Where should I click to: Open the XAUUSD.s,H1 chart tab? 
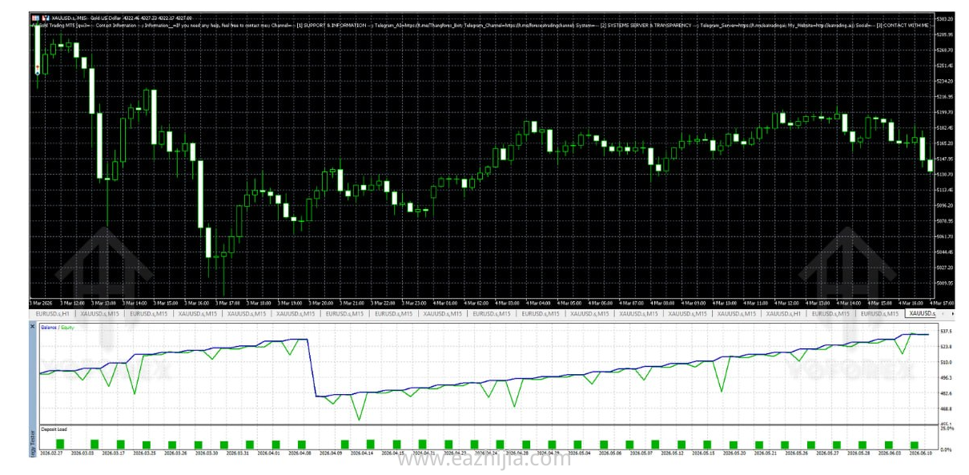click(x=782, y=313)
